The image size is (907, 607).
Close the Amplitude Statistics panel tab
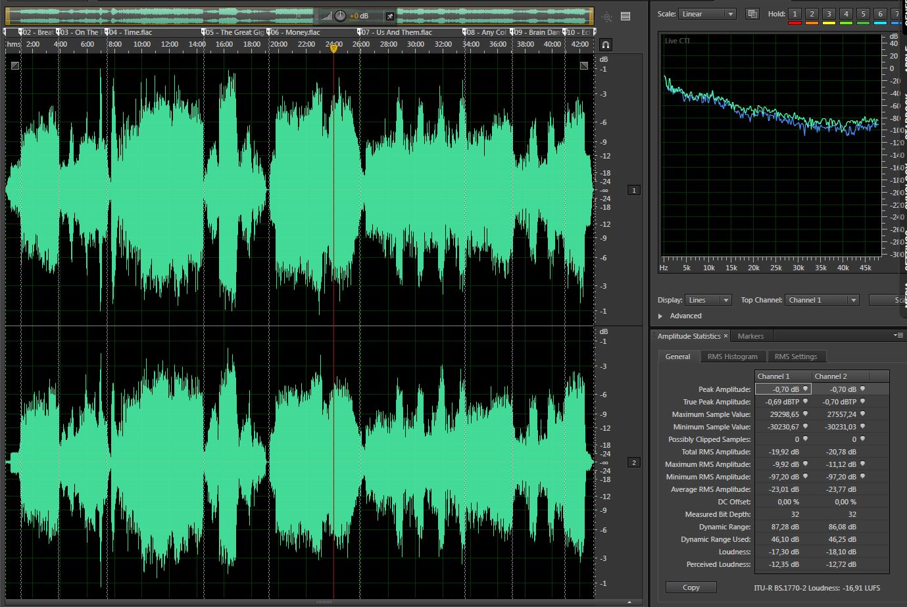(726, 336)
